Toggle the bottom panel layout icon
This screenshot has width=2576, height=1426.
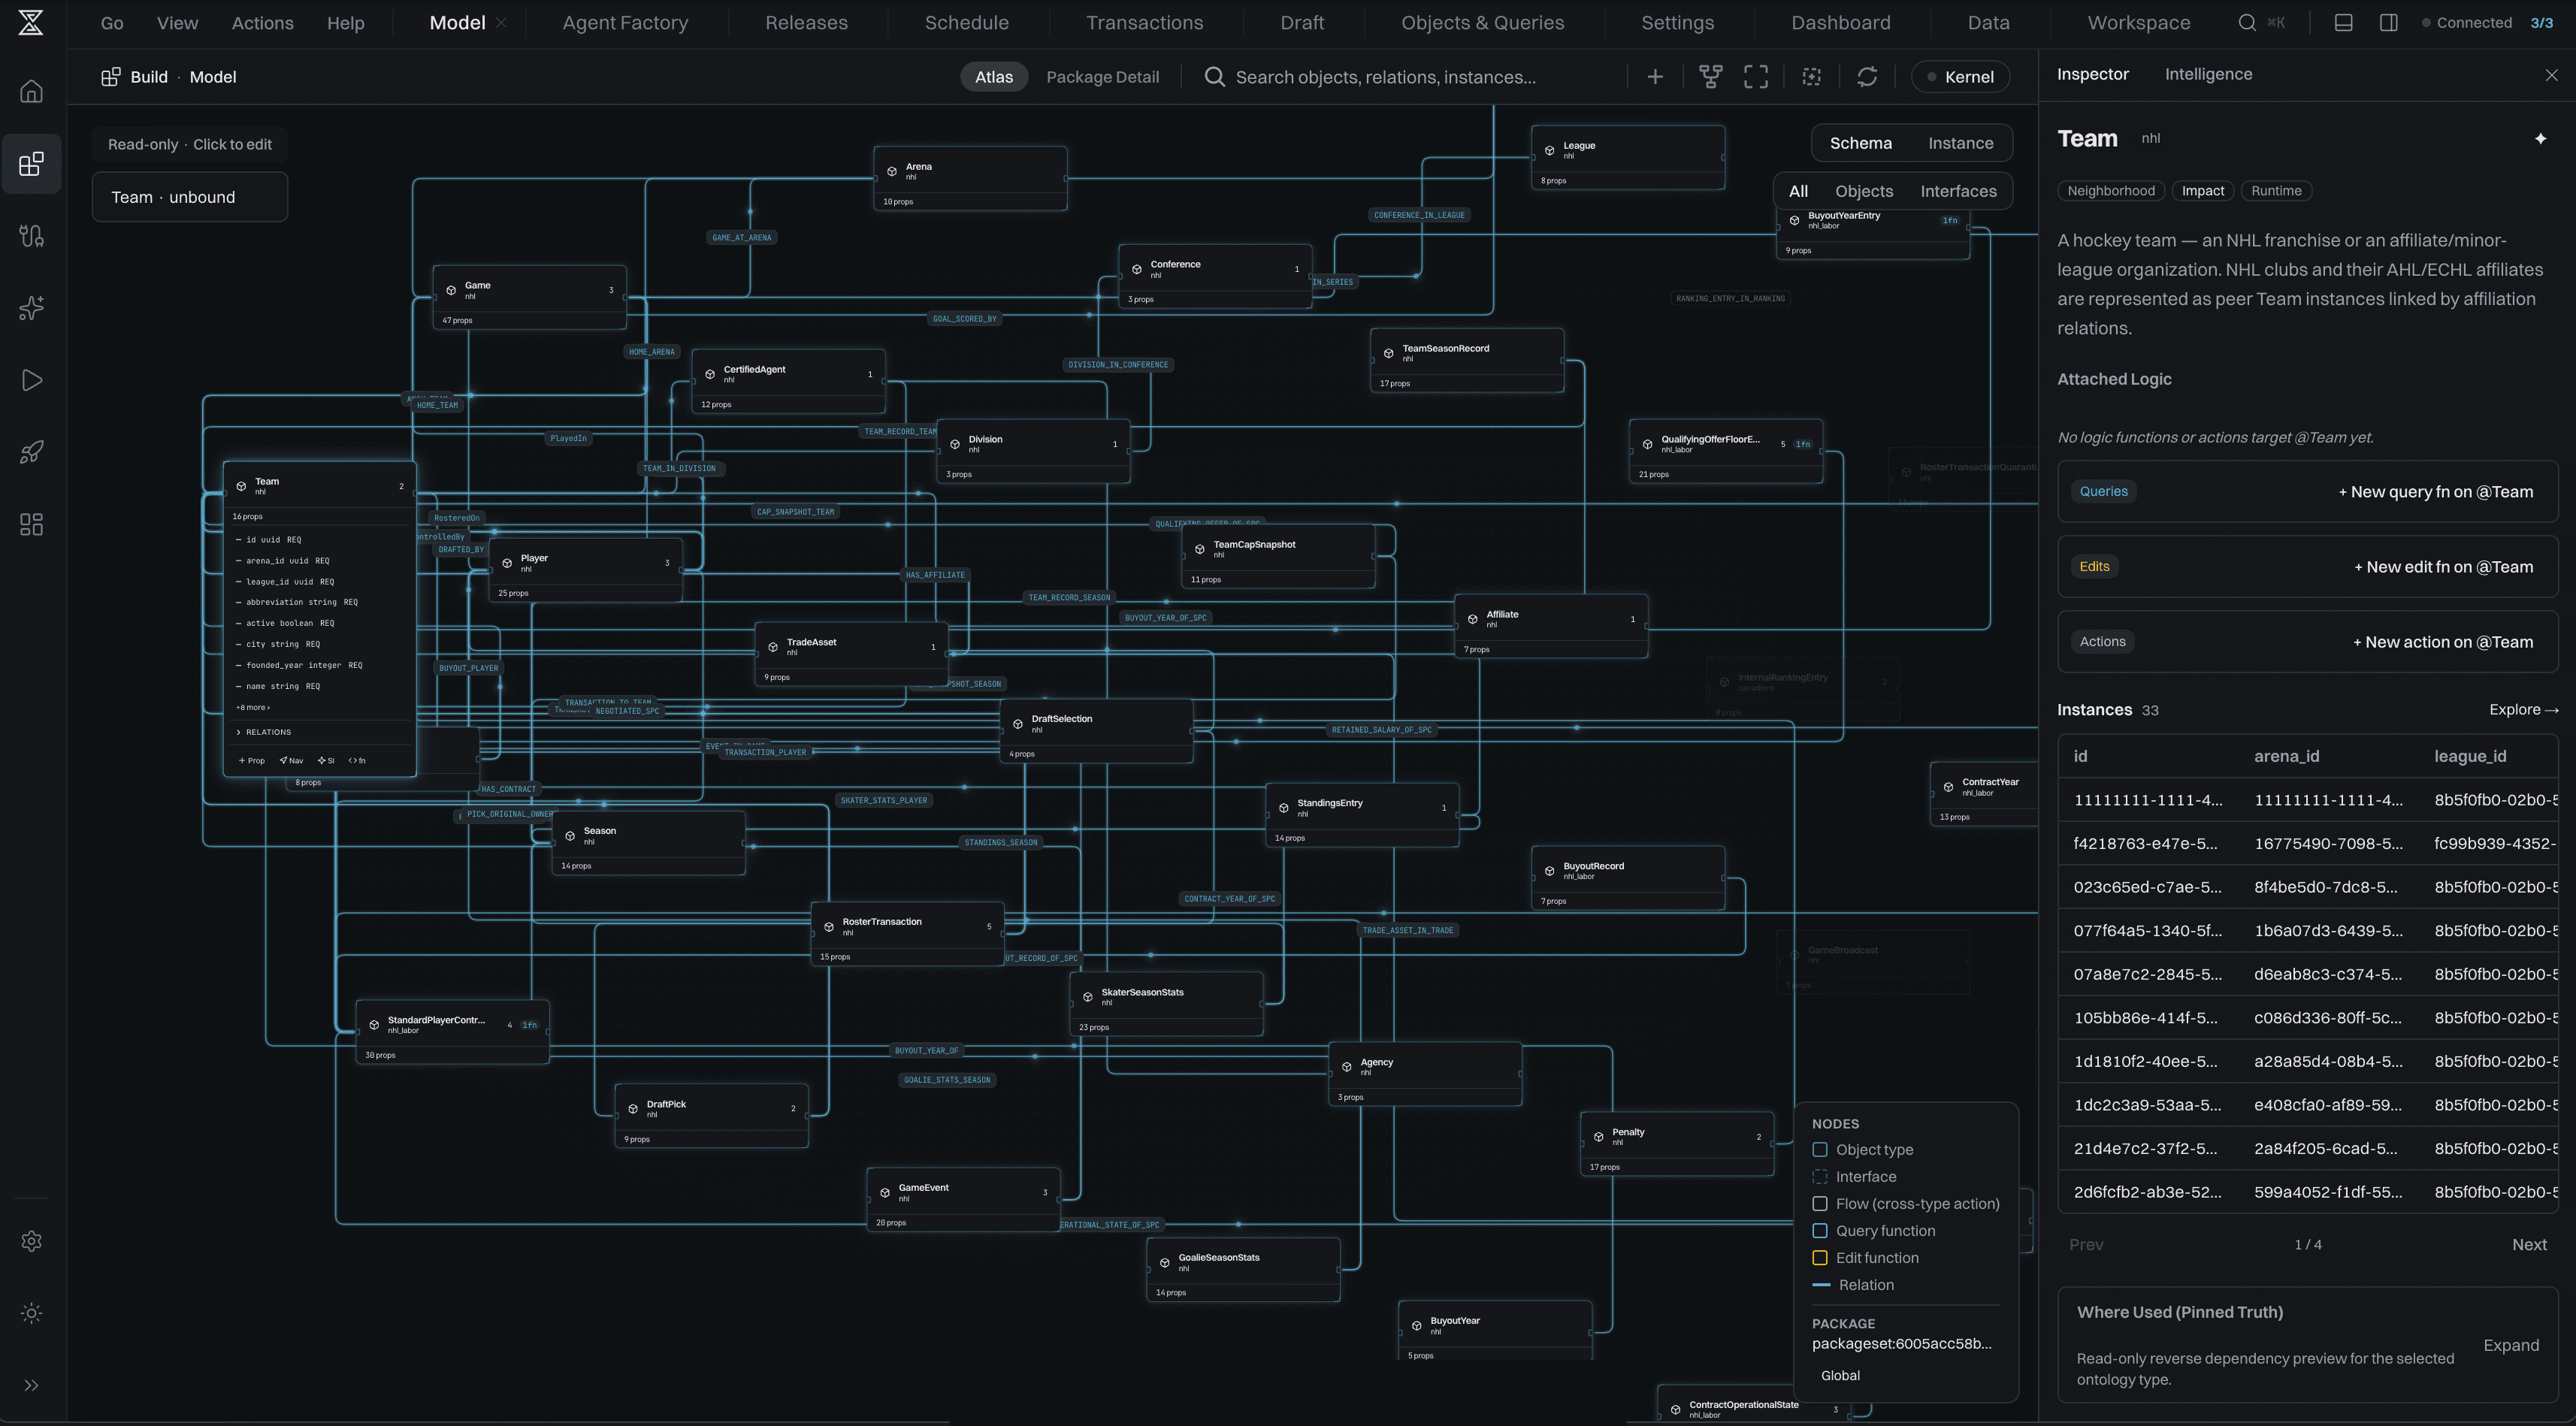(x=2343, y=22)
